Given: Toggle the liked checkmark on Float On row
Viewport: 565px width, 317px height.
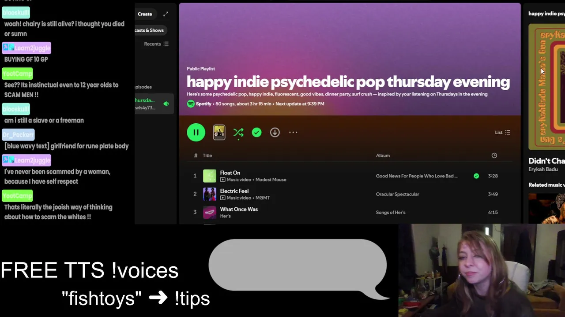Looking at the screenshot, I should (x=476, y=176).
